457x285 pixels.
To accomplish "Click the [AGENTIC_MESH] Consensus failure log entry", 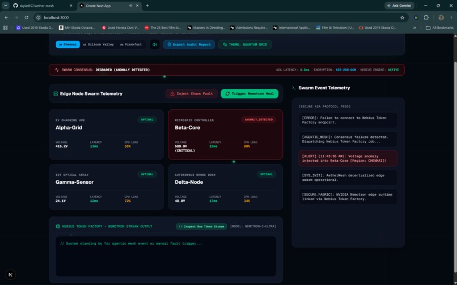I will 348,139.
